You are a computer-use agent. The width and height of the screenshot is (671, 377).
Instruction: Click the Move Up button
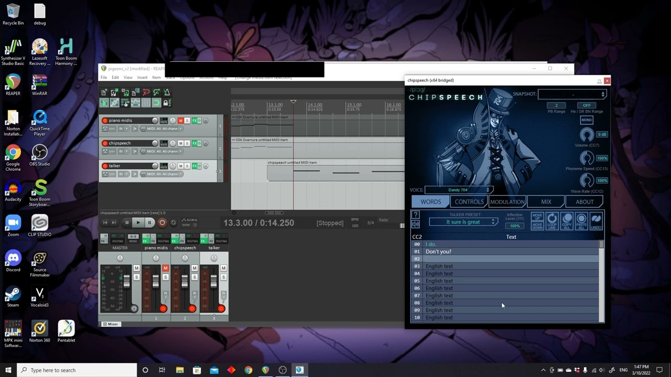[x=537, y=216]
